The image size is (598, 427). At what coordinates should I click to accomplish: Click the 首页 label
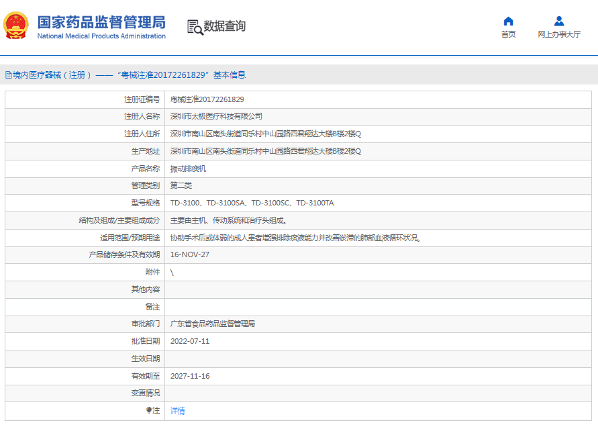[508, 34]
